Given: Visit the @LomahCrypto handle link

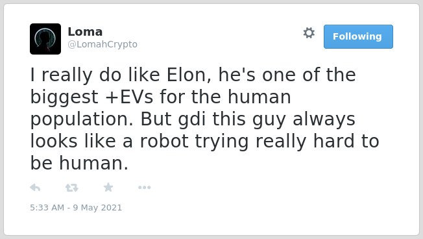Looking at the screenshot, I should click(103, 44).
